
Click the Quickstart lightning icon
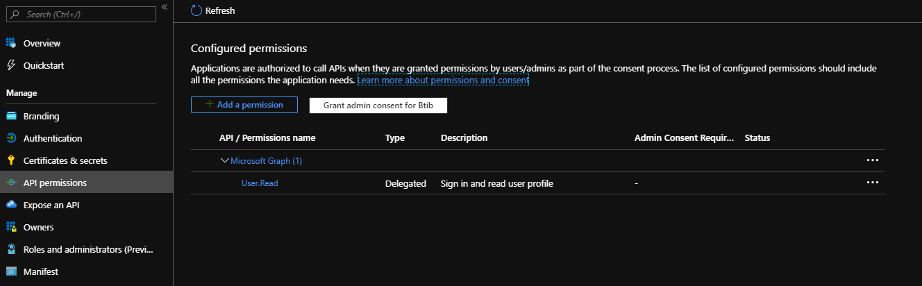coord(11,65)
